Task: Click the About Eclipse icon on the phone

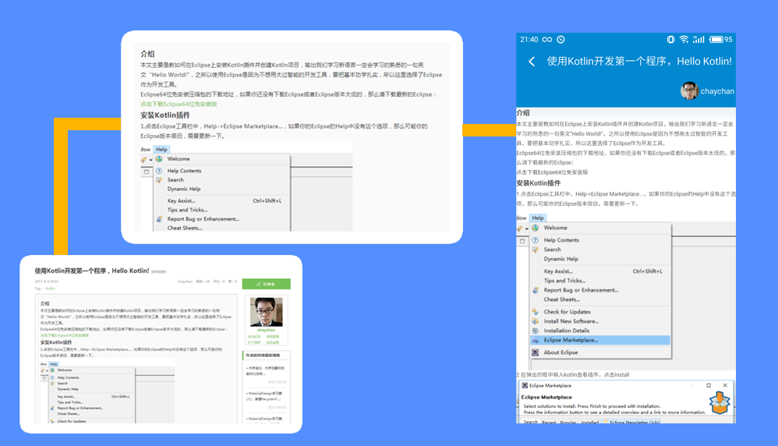Action: pos(536,352)
